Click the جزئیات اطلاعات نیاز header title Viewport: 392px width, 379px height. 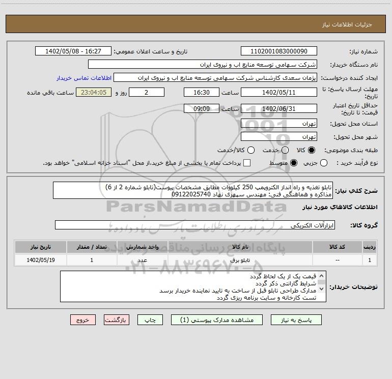pos(347,24)
